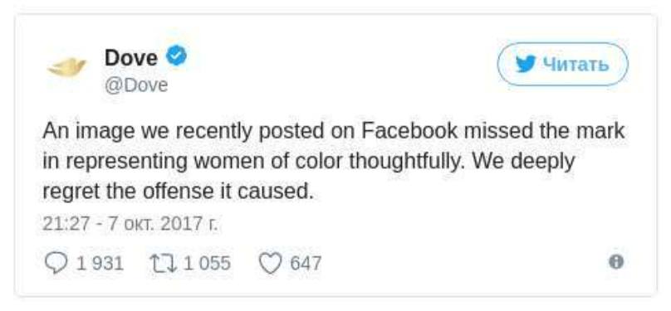Click the blue verified badge next to Dove
This screenshot has height=311, width=671.
click(176, 57)
